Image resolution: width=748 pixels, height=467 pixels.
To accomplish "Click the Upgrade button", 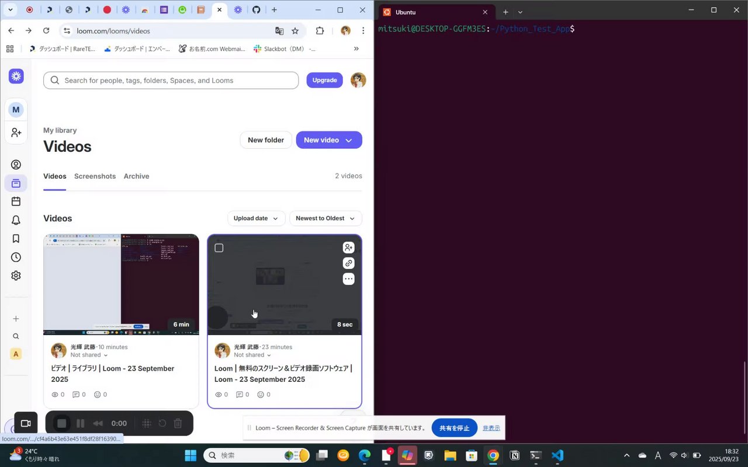I will 324,81.
